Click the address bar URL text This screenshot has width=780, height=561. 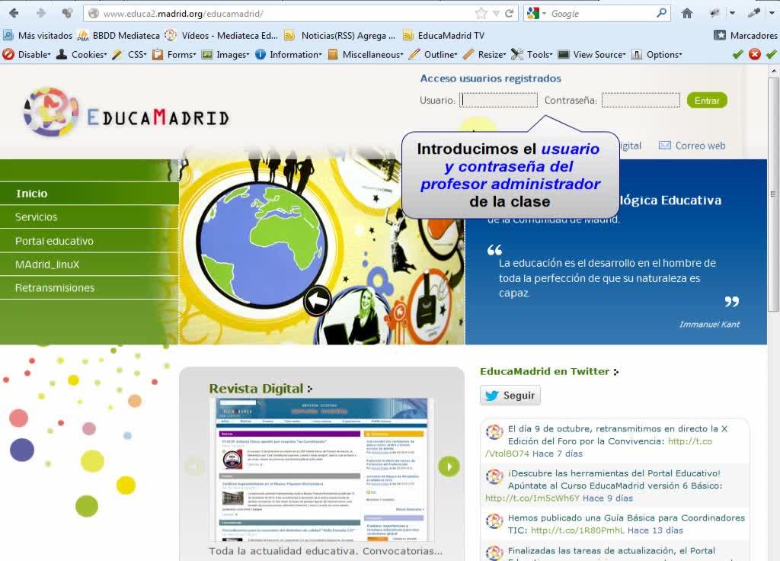tap(183, 14)
